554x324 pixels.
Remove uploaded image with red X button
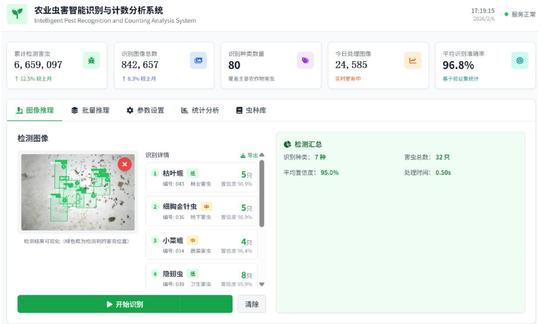125,164
